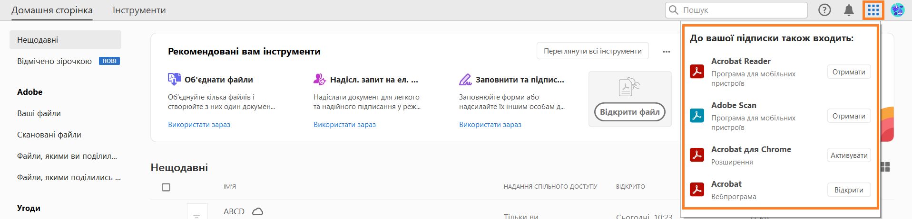The width and height of the screenshot is (912, 219).
Task: Click the search magnifier icon
Action: tap(673, 10)
